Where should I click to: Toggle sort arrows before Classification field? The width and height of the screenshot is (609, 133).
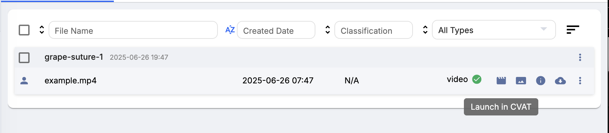328,30
